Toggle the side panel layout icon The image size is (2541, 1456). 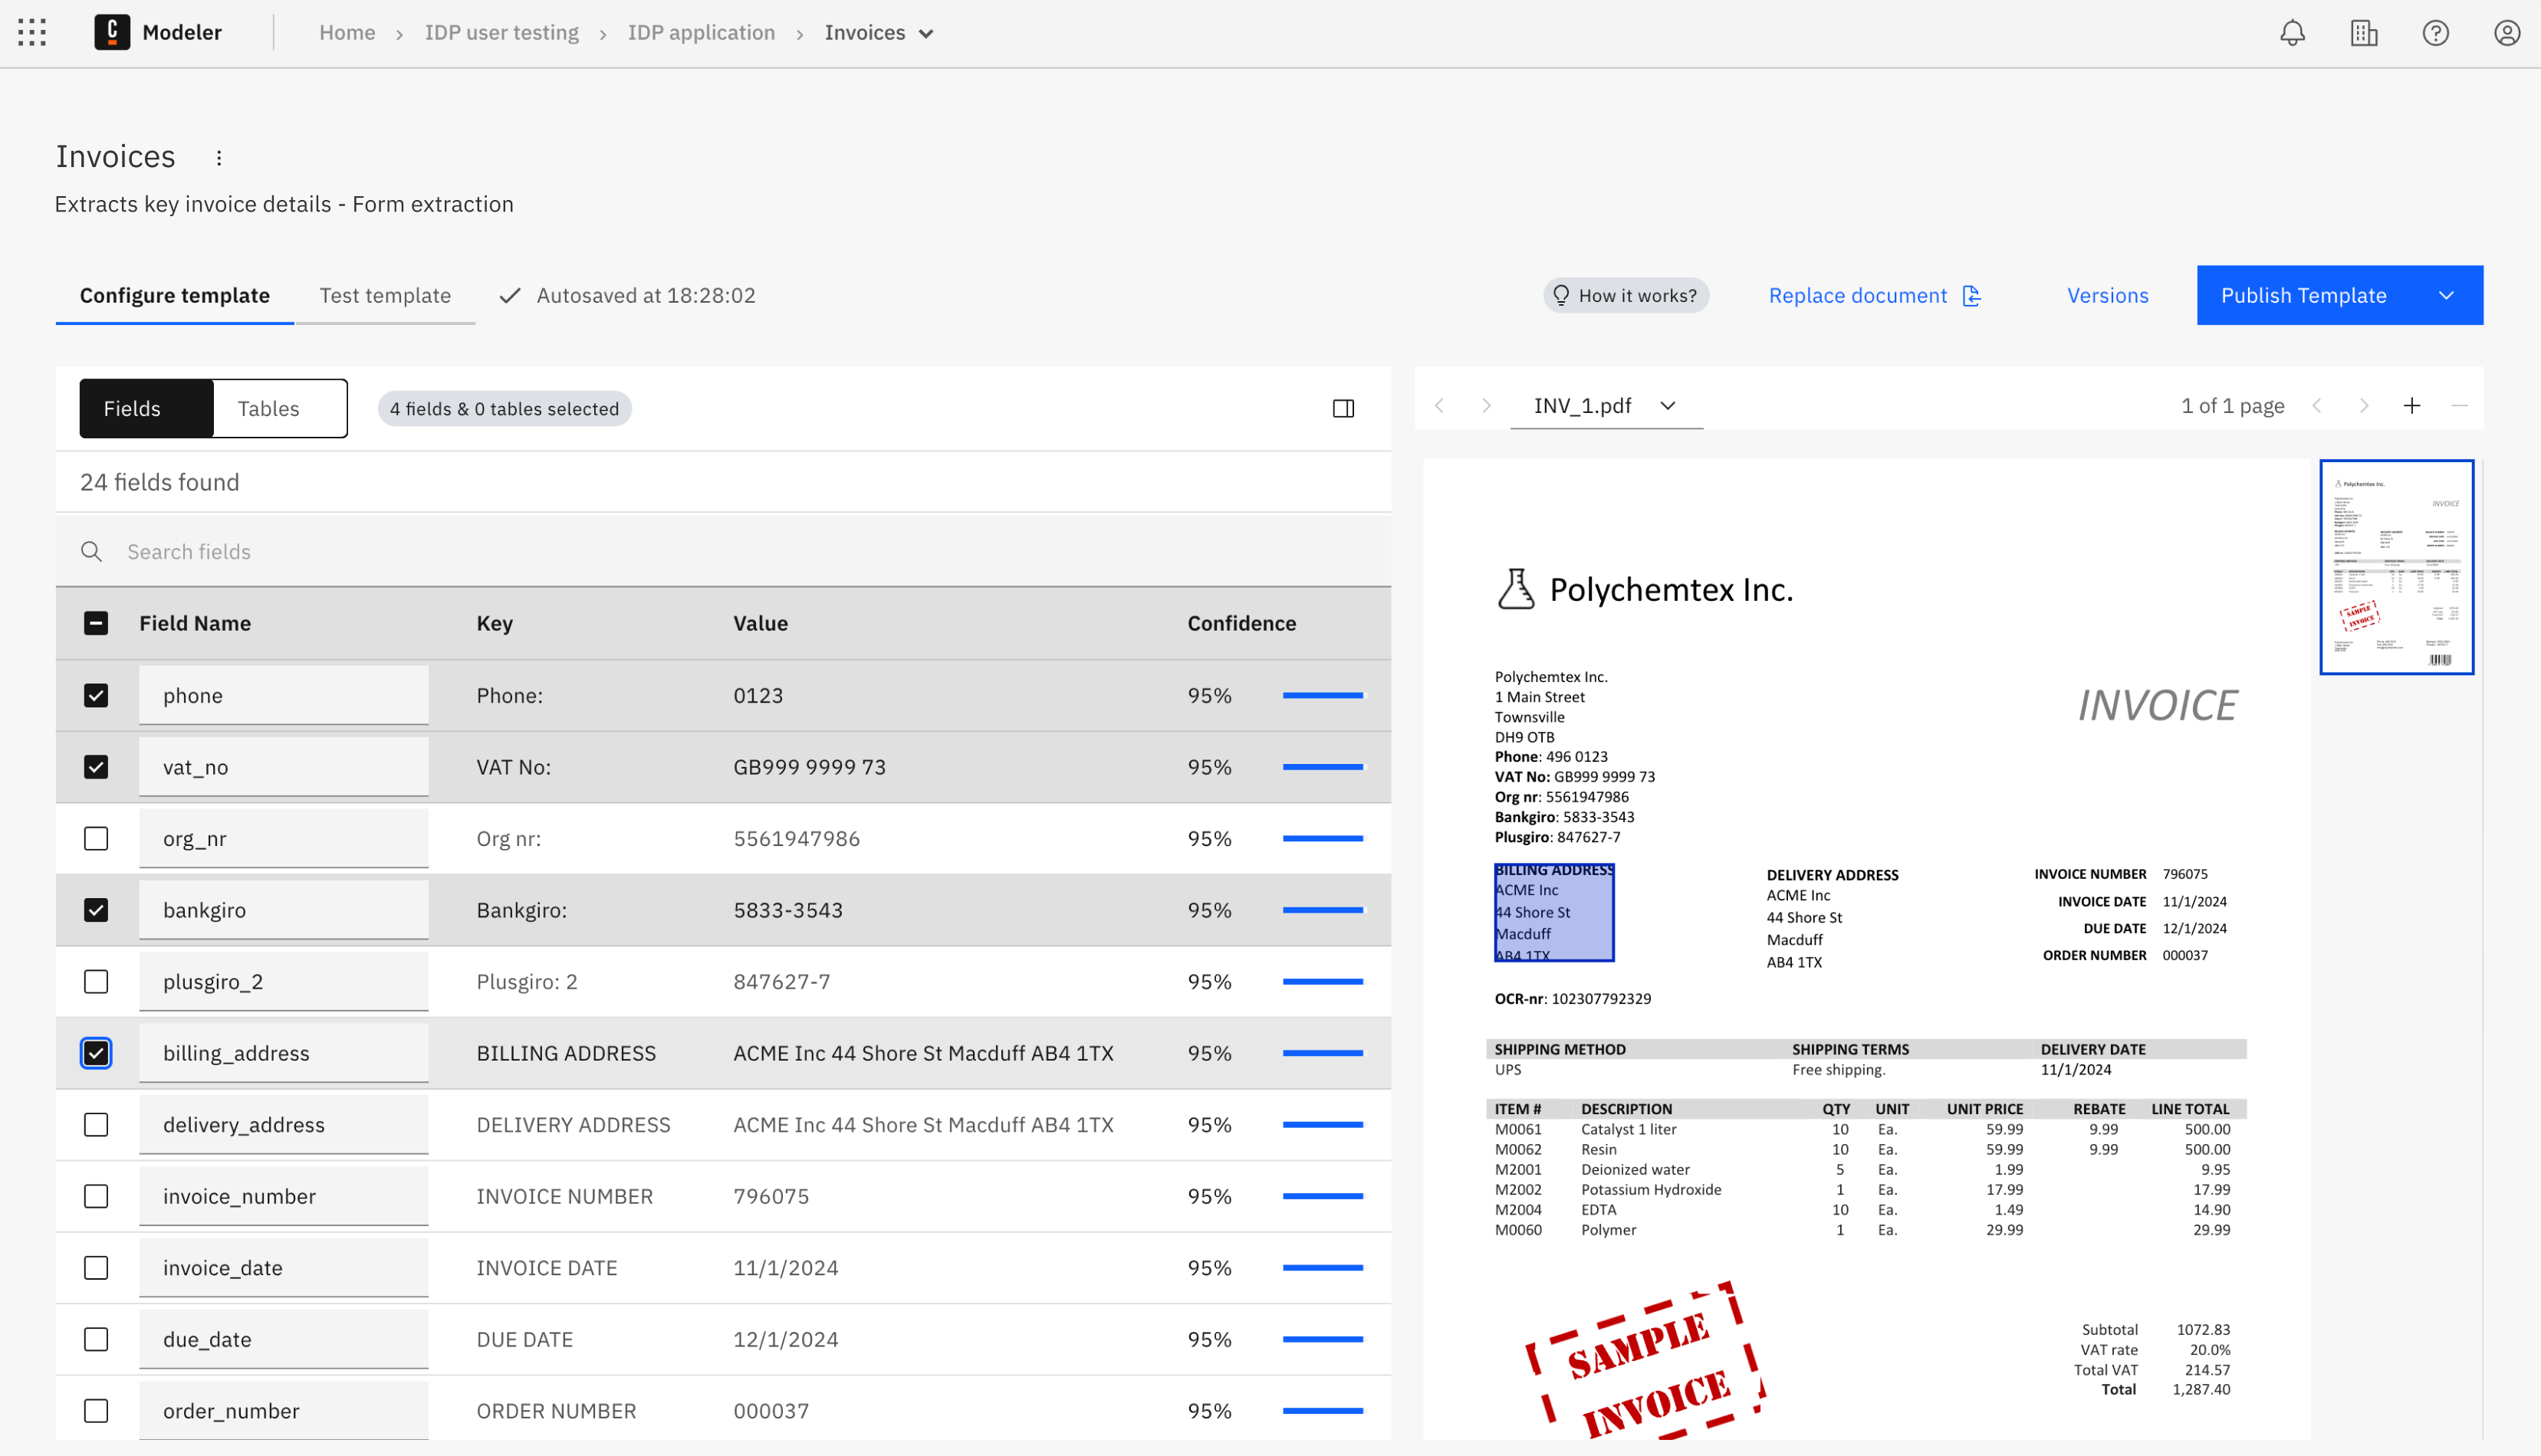(1343, 408)
